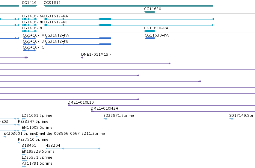This screenshot has width=255, height=168.
Task: Click the top-track gene label CG1416
Action: pos(29,3)
